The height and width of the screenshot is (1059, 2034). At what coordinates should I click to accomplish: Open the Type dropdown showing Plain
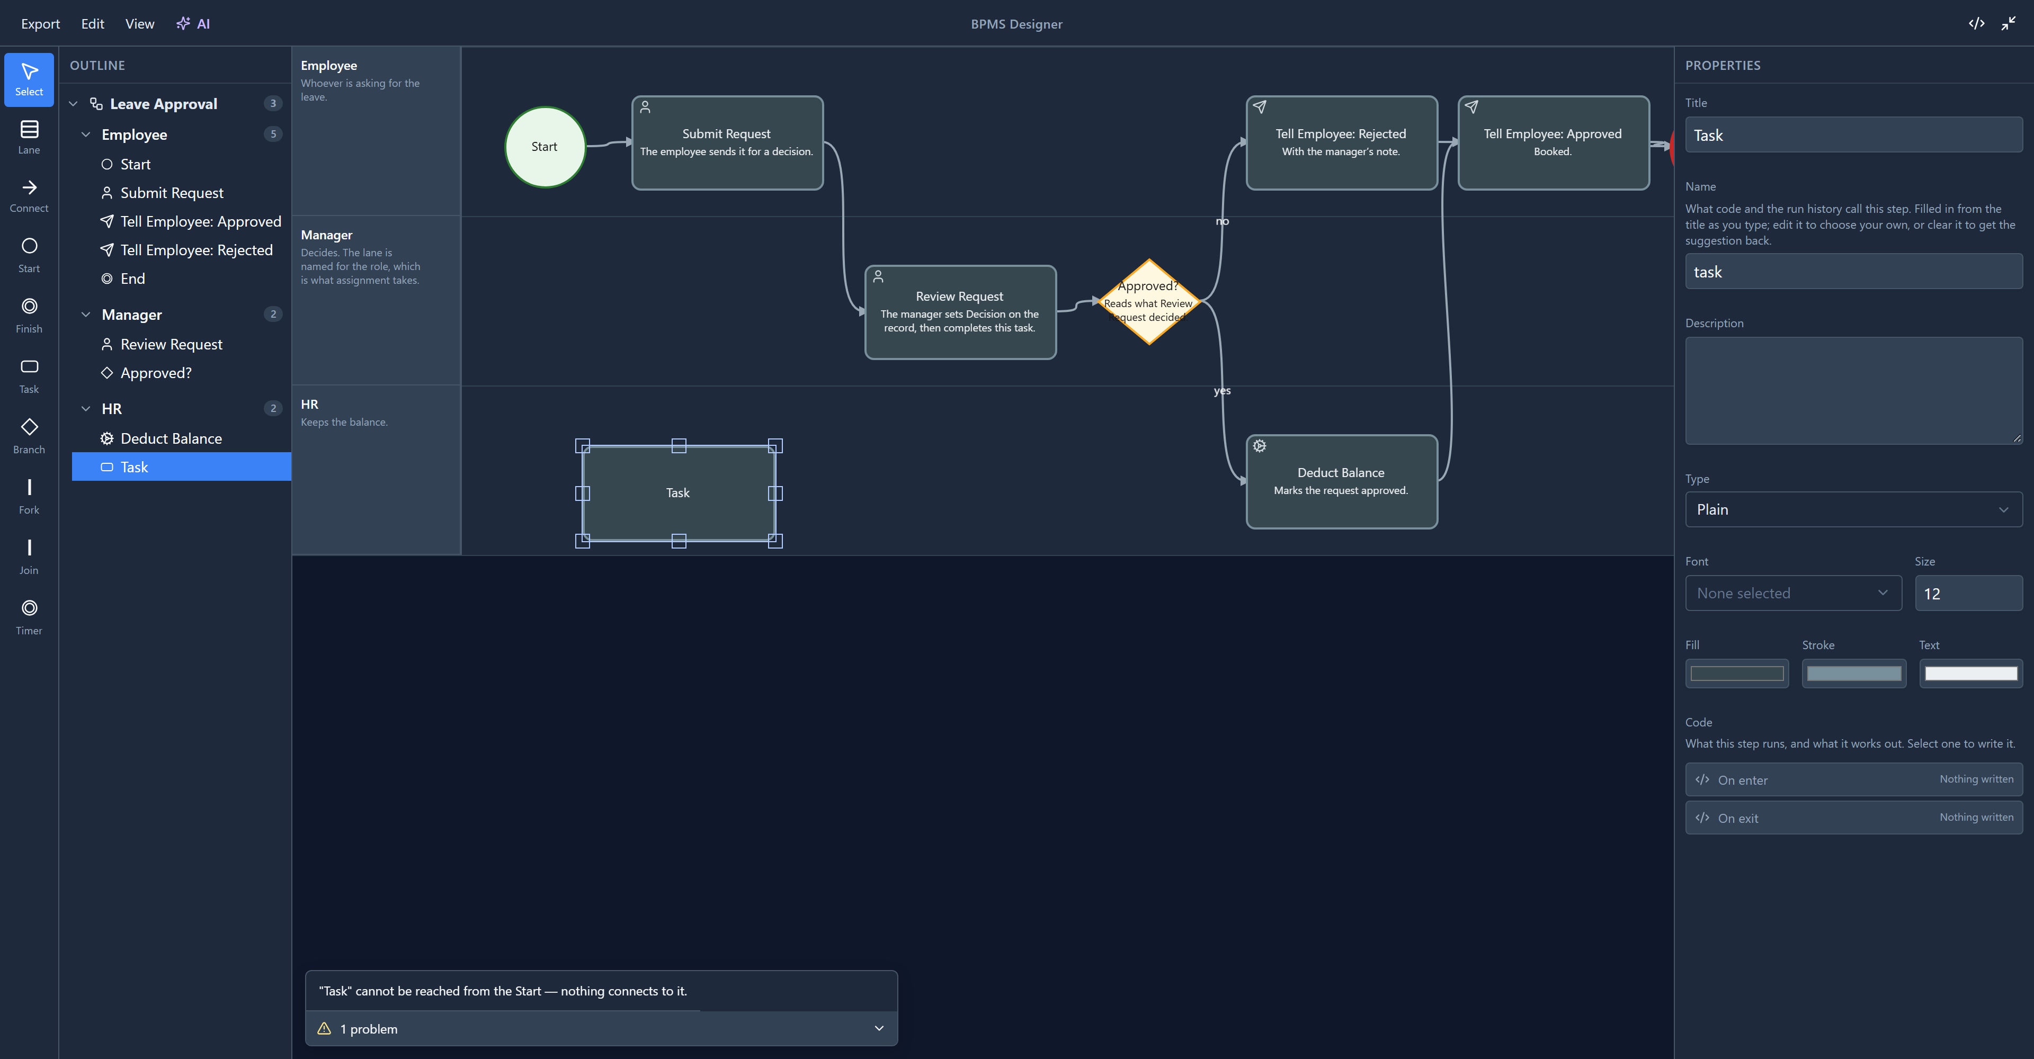coord(1853,509)
